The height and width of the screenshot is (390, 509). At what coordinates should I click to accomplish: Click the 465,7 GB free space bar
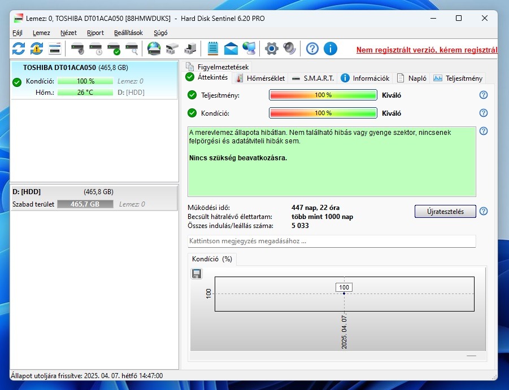(x=85, y=204)
